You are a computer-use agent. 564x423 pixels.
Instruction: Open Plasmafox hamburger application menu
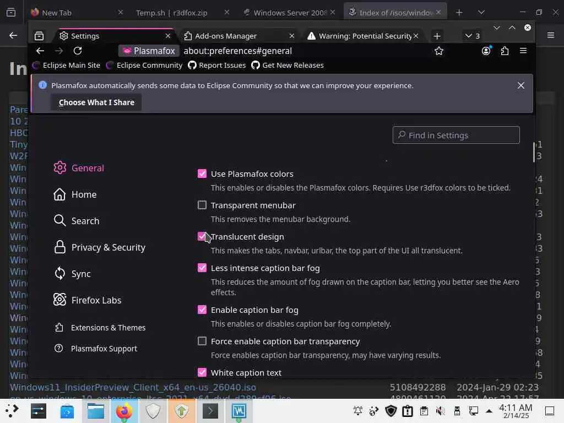tap(523, 51)
